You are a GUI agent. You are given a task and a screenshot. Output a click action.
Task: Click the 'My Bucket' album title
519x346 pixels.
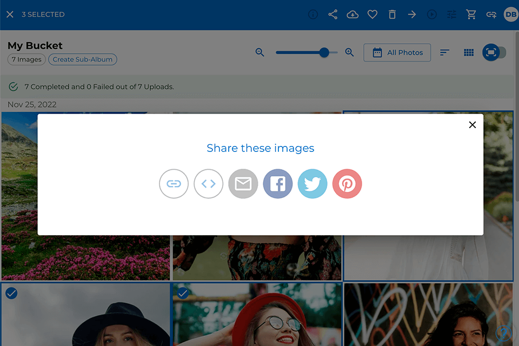click(x=35, y=45)
